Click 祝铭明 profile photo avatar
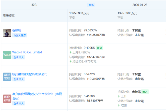Screen dimensions: 166x111 click(7, 33)
